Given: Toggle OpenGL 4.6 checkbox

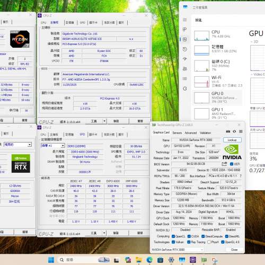Looking at the screenshot, I should tap(223, 242).
